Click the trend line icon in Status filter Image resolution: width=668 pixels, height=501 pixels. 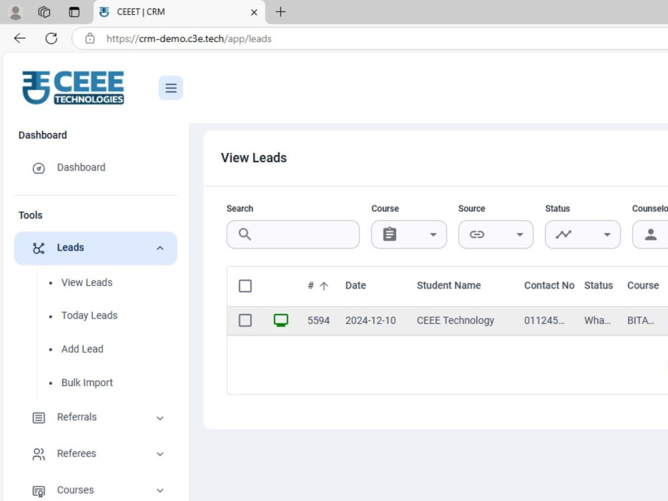point(563,234)
